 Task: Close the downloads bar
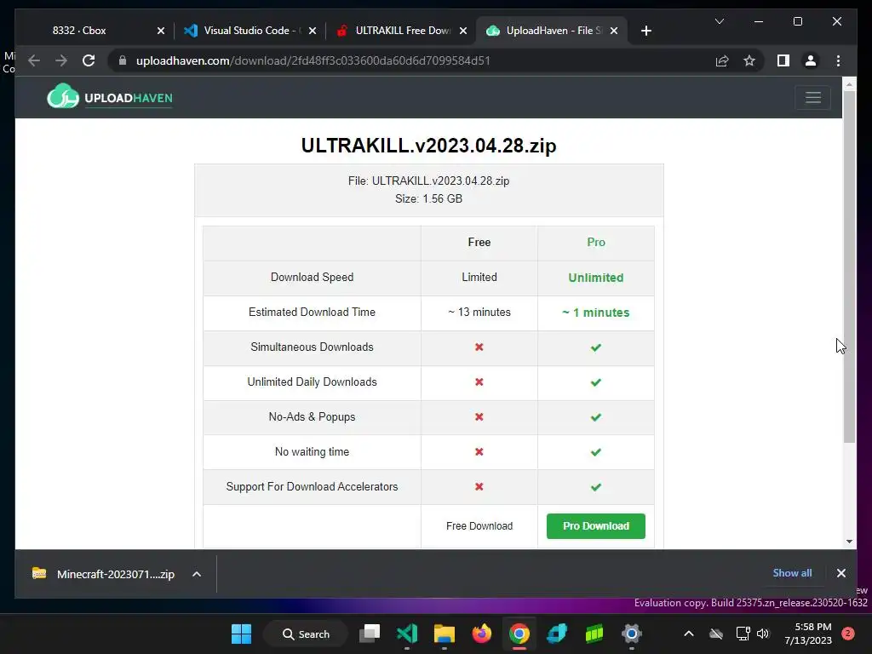840,573
